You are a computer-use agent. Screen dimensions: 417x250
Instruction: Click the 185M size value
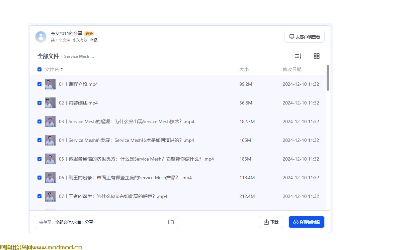245,159
